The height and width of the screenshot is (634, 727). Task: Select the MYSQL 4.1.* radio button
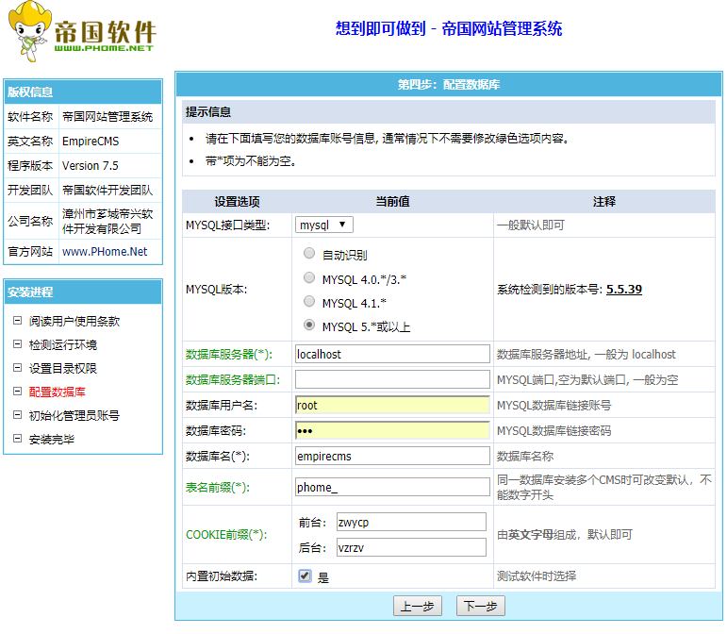pos(309,302)
